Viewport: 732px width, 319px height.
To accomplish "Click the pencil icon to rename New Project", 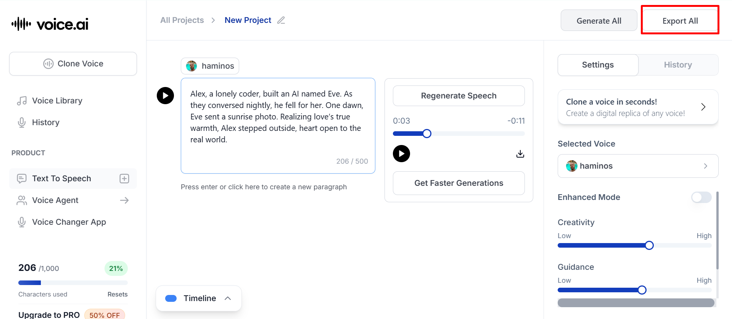I will tap(281, 20).
